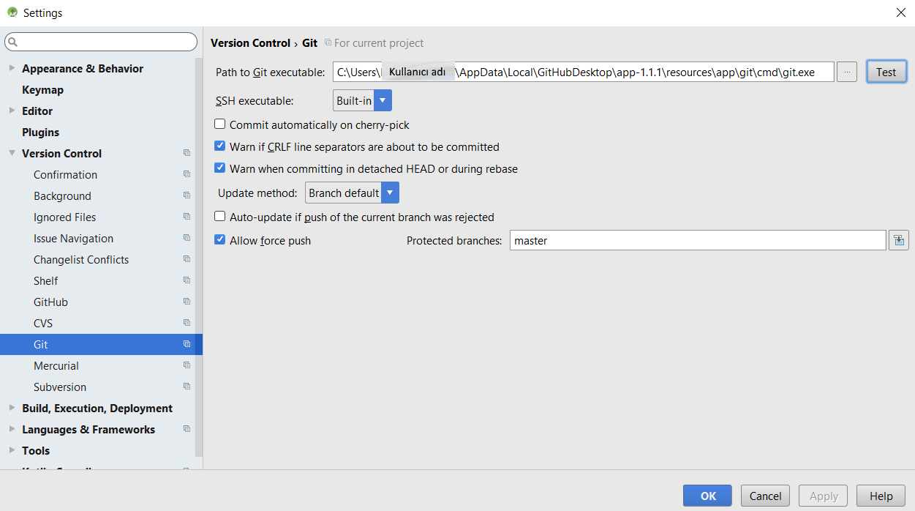Click the modified-settings indicator icon next to Git
The height and width of the screenshot is (511, 915).
[187, 344]
